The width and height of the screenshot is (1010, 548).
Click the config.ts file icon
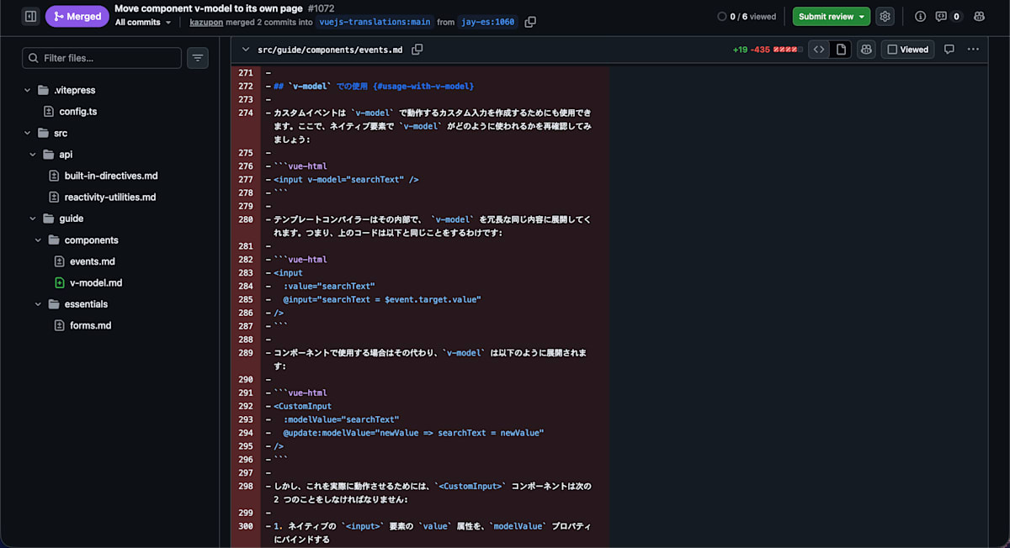pyautogui.click(x=49, y=112)
